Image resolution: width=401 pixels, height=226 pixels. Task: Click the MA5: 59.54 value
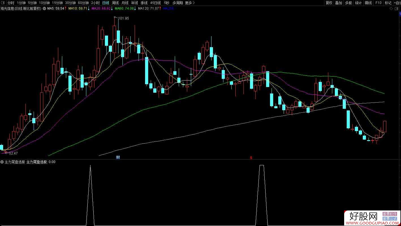pyautogui.click(x=56, y=8)
